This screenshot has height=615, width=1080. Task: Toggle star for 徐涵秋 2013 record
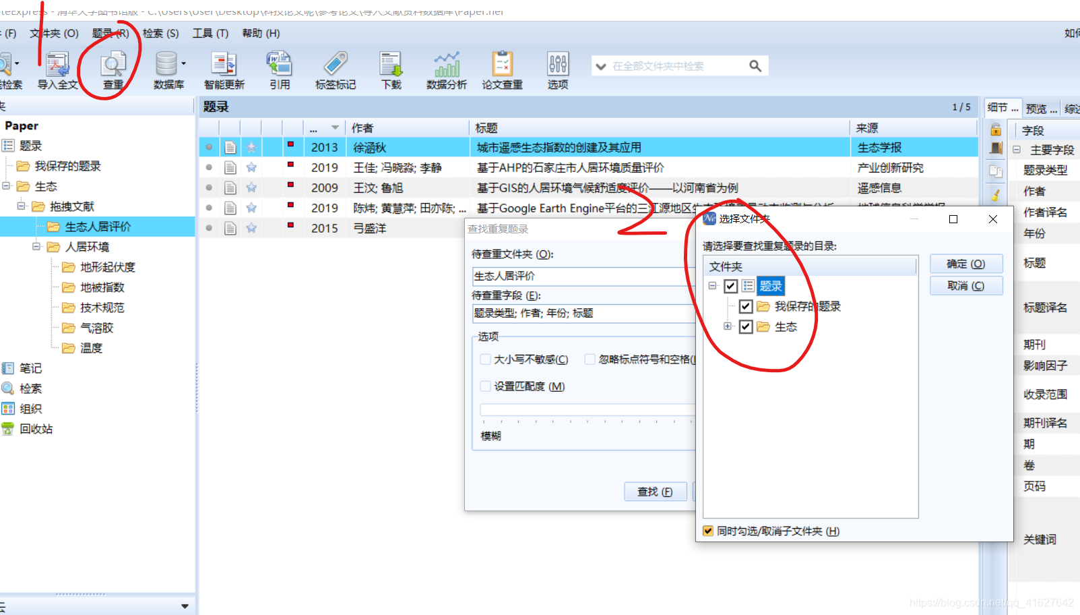[x=251, y=147]
